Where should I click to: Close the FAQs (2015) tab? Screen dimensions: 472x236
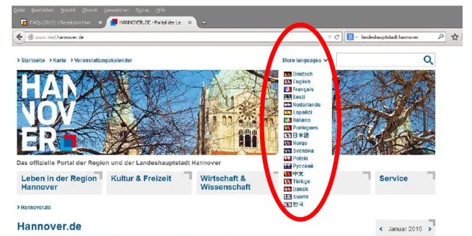pos(100,22)
